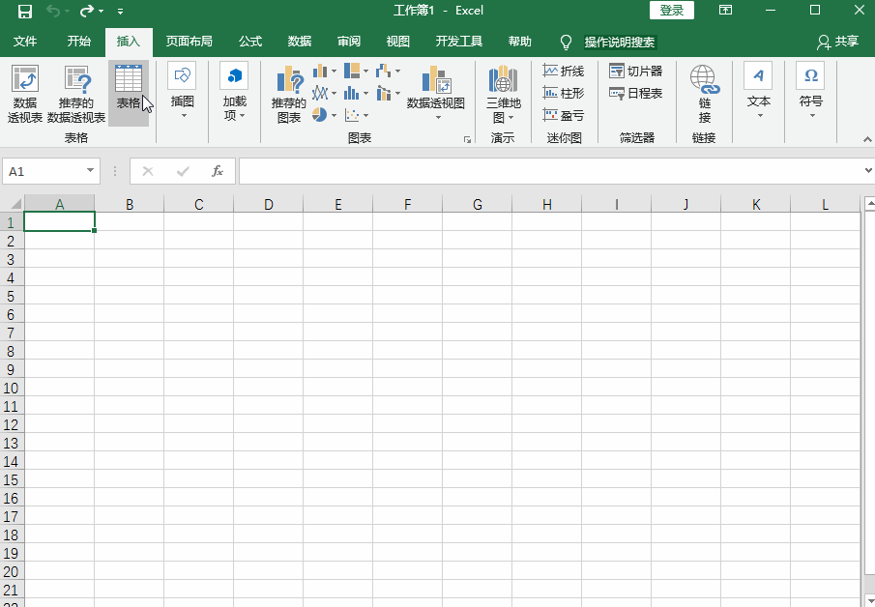Switch to the 帮助 Help tab
The image size is (875, 607).
point(519,42)
